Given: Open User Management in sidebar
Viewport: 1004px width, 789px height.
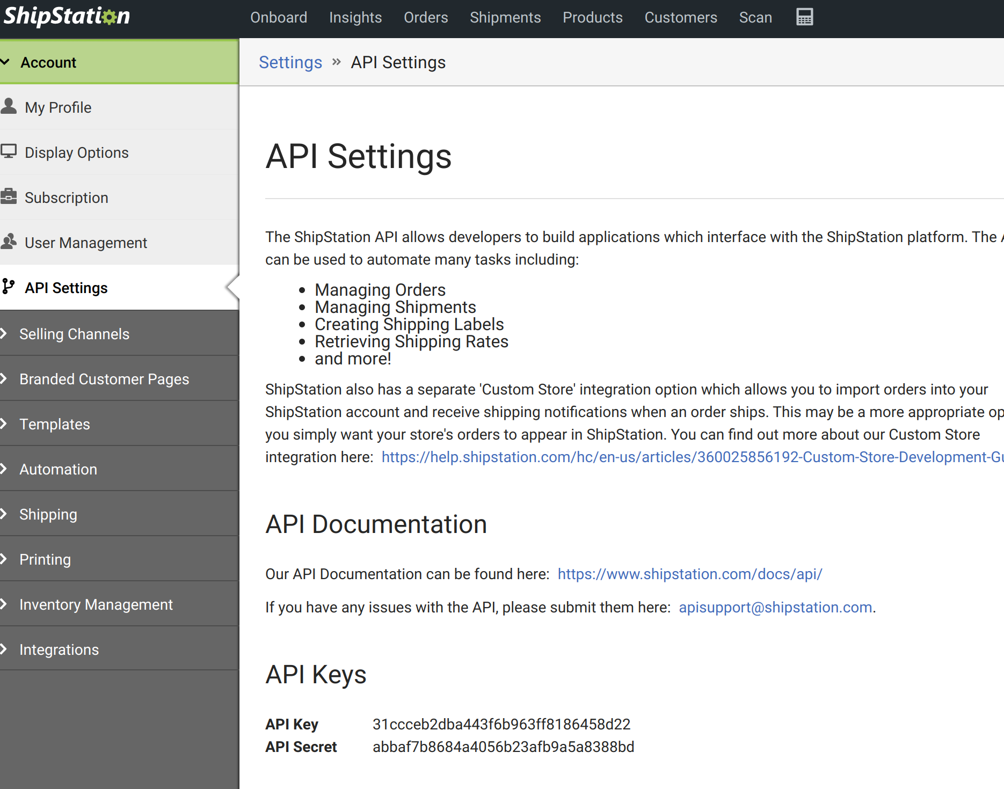Looking at the screenshot, I should coord(119,243).
